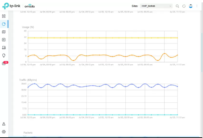Click the cyan line in Traffic chart
The height and width of the screenshot is (138, 203).
point(101,115)
